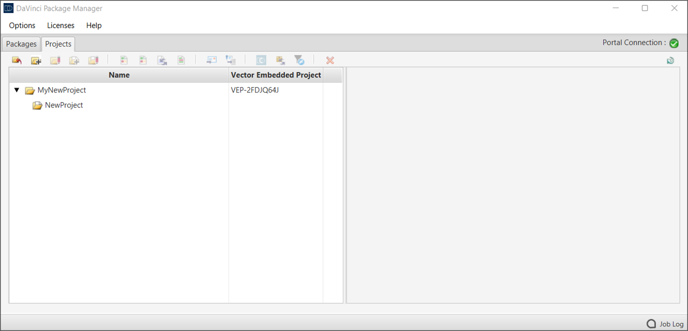Maximize the DaVinci Package Manager window
The image size is (688, 331).
pos(645,8)
